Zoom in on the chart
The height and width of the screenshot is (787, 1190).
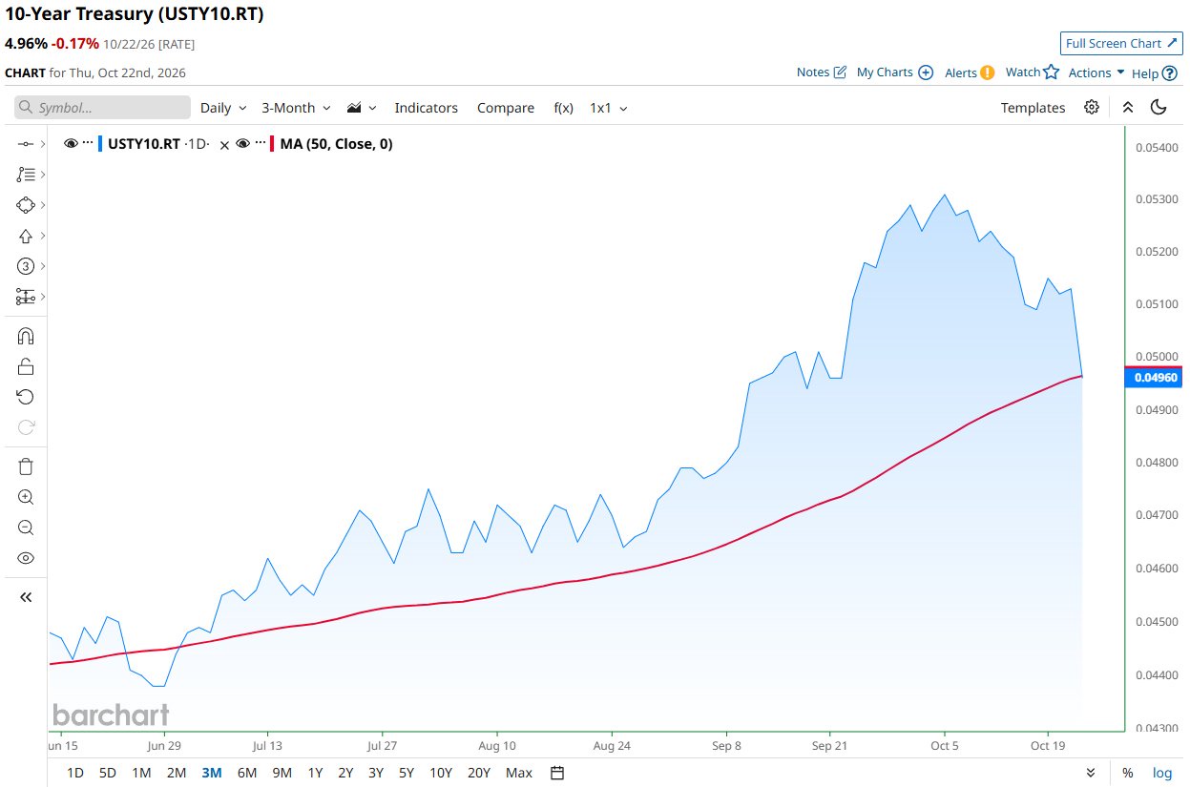coord(26,497)
